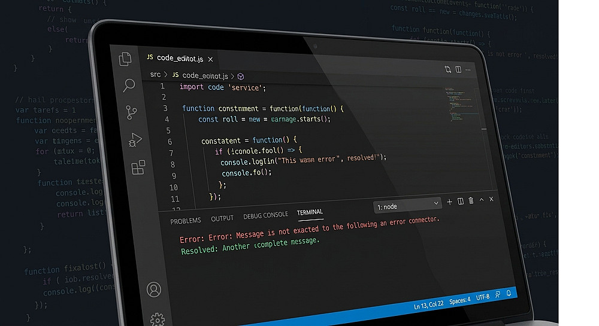Open the Explorer files icon in activity bar
599x326 pixels.
click(x=125, y=59)
